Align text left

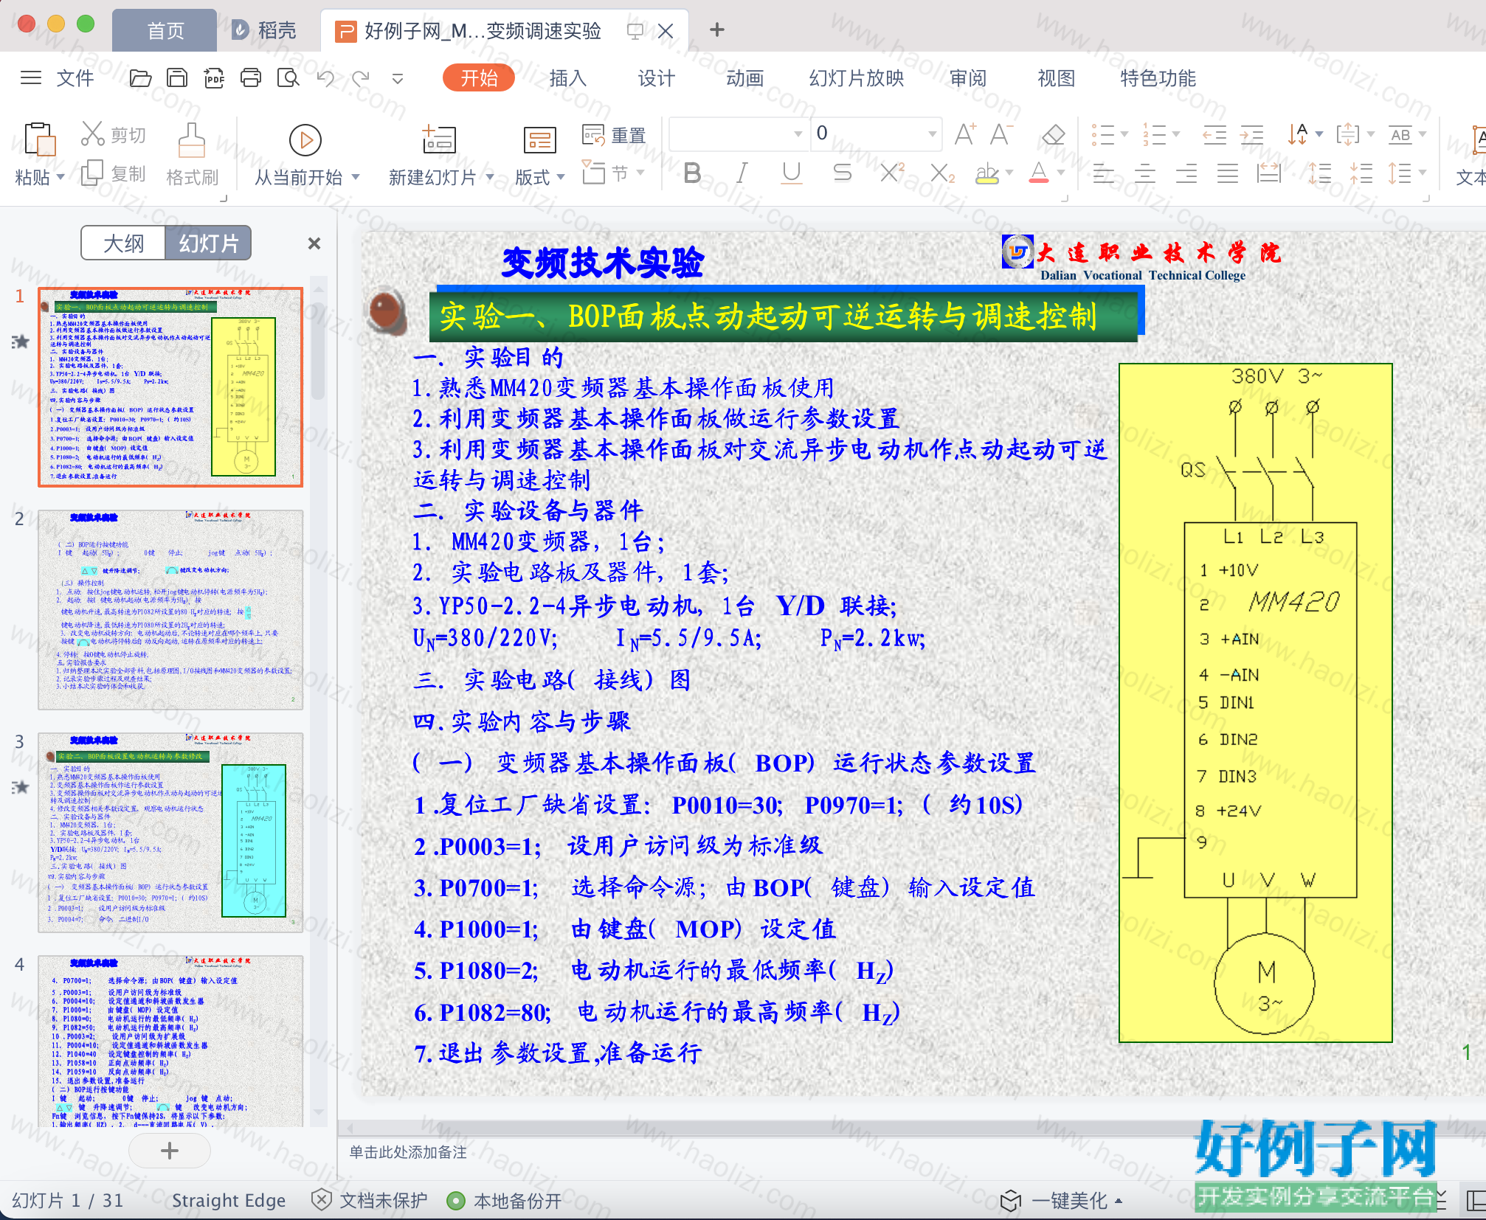click(x=1103, y=174)
